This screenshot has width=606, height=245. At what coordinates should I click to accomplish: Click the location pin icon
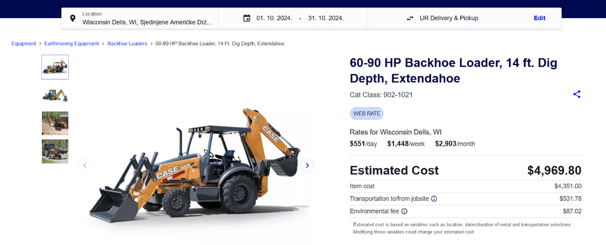(x=73, y=19)
